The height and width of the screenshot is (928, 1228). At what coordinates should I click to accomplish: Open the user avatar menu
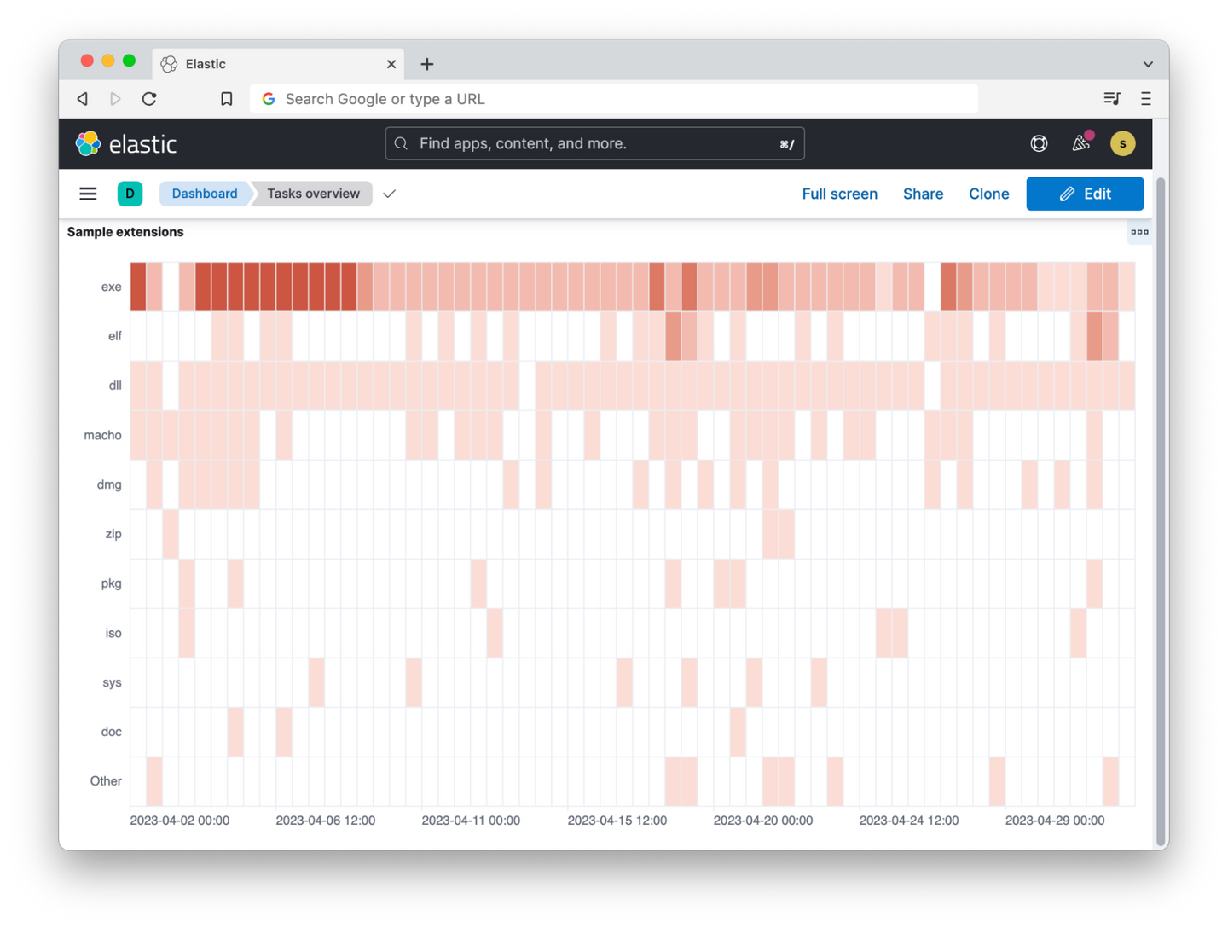pyautogui.click(x=1122, y=144)
